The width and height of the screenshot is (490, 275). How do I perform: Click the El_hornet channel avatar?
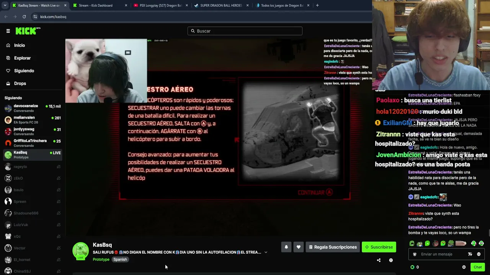[x=8, y=260]
